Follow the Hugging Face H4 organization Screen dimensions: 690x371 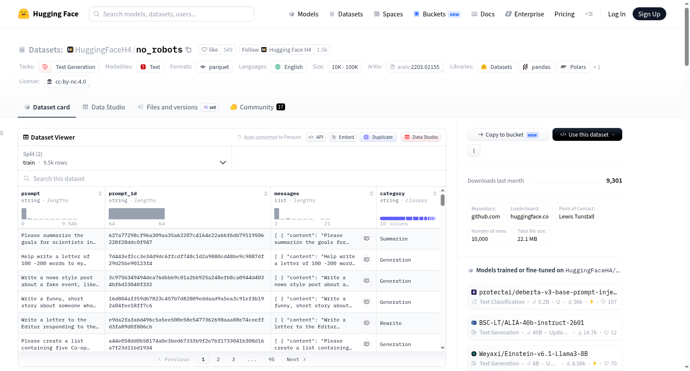pyautogui.click(x=276, y=50)
